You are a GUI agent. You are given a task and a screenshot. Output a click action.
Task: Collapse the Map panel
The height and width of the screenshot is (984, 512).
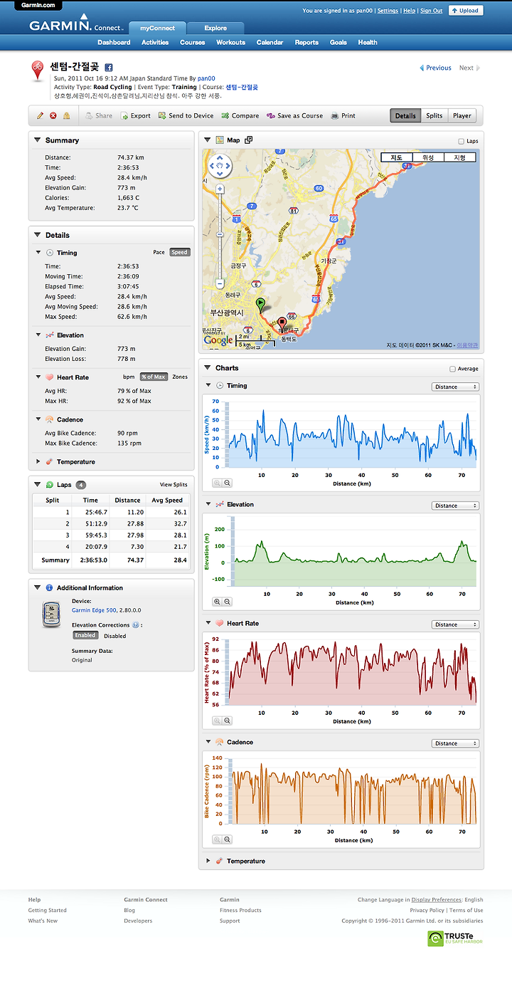click(x=208, y=140)
